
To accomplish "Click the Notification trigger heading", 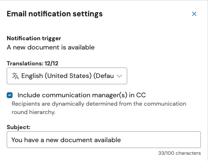I will 34,38.
